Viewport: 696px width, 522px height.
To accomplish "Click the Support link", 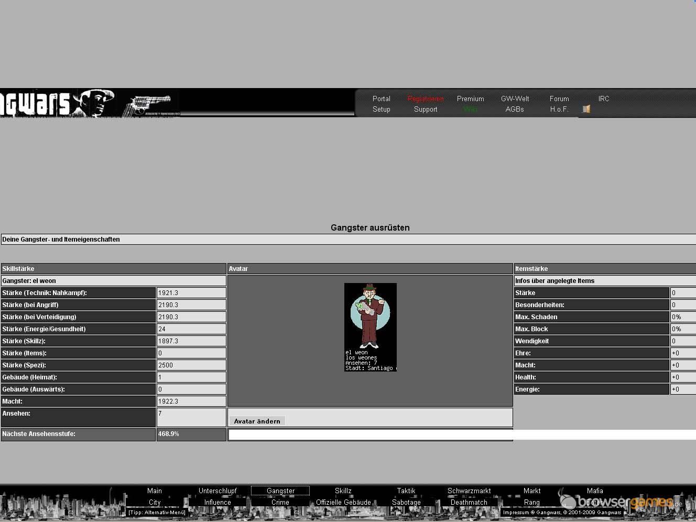I will tap(426, 109).
